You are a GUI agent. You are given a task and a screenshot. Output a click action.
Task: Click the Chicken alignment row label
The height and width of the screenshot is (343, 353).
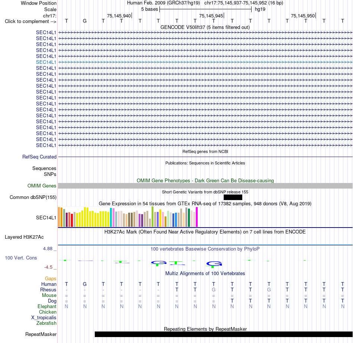48,312
